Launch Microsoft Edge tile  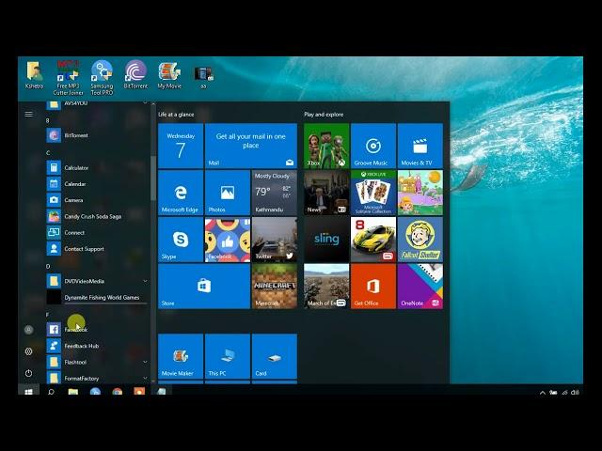181,193
